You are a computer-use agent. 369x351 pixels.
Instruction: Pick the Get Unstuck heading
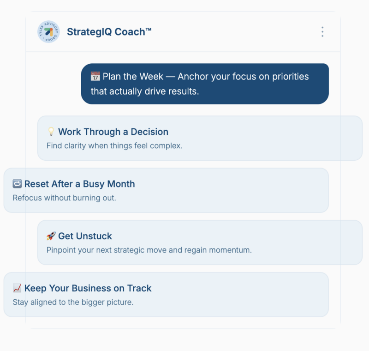(x=85, y=236)
